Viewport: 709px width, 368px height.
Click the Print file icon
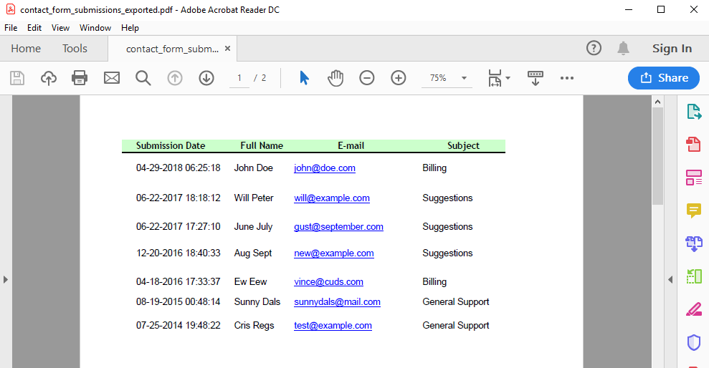[x=80, y=78]
